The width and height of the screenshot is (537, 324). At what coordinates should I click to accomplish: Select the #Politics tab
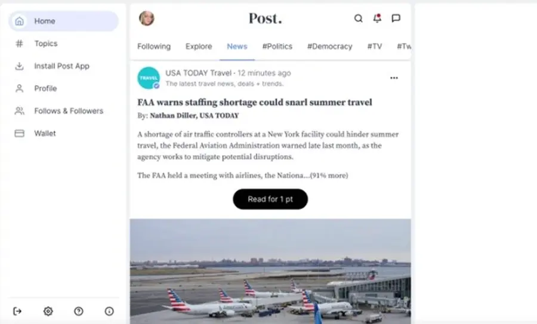click(277, 47)
